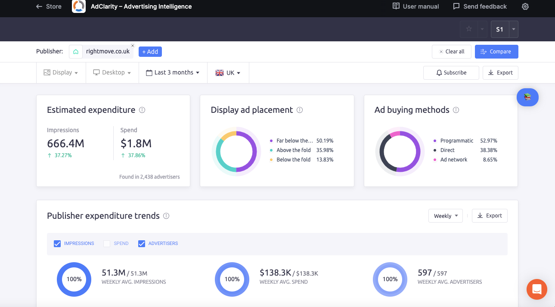Click the floating books widget icon
Screen dimensions: 555x307
coord(527,97)
